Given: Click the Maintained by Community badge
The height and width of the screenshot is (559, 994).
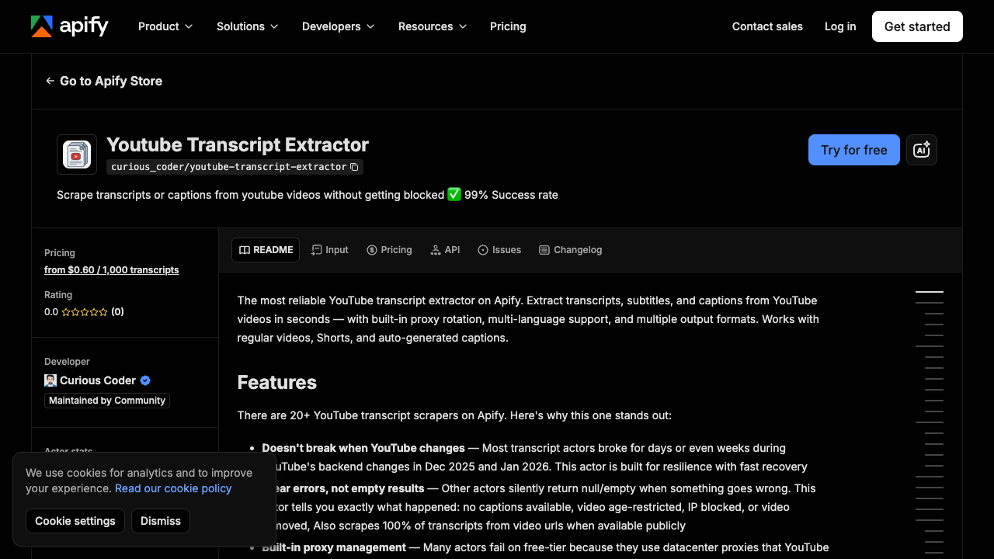Looking at the screenshot, I should pyautogui.click(x=107, y=401).
